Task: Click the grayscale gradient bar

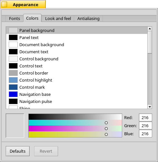Action: pyautogui.click(x=75, y=117)
